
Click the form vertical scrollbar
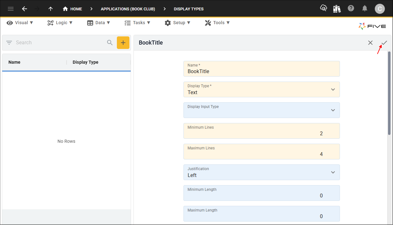[389, 94]
